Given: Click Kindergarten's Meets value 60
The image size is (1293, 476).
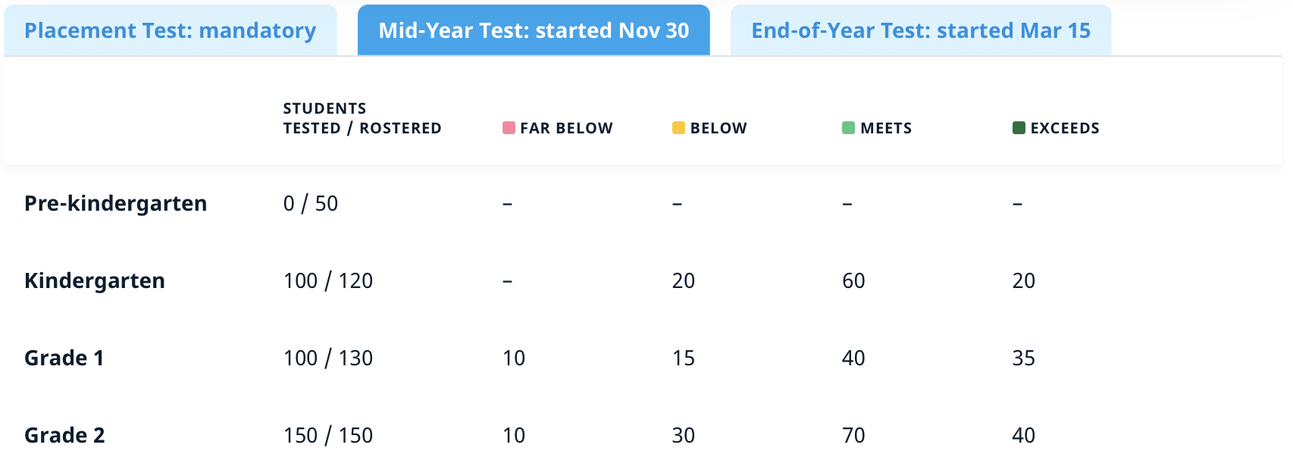Looking at the screenshot, I should 853,280.
